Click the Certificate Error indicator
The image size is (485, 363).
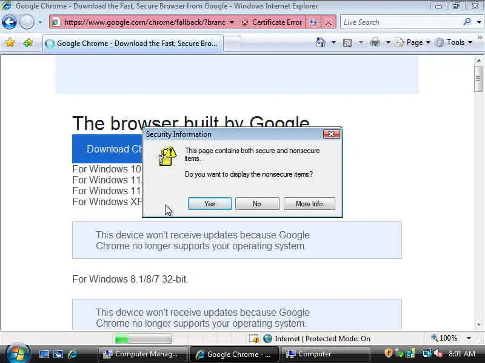coord(272,22)
